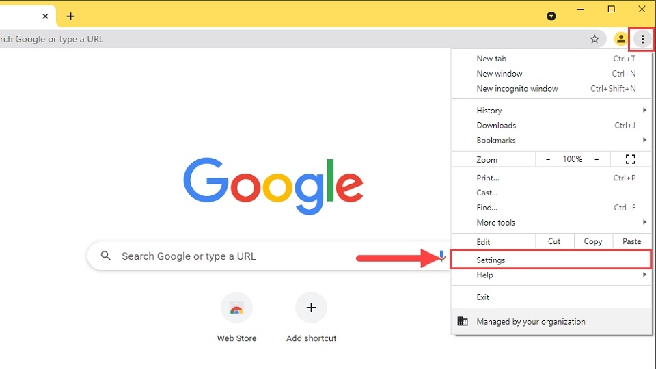Screen dimensions: 656x369
Task: Increase zoom with the plus button
Action: (x=597, y=159)
